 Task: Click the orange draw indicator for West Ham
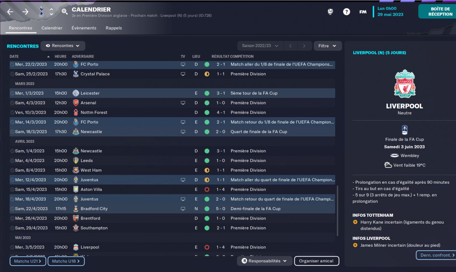pos(207,170)
